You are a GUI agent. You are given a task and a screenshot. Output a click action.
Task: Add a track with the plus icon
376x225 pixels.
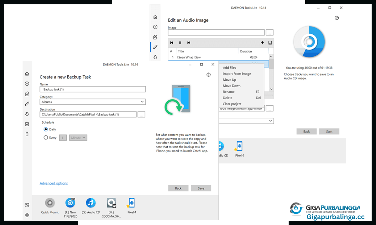coord(263,42)
